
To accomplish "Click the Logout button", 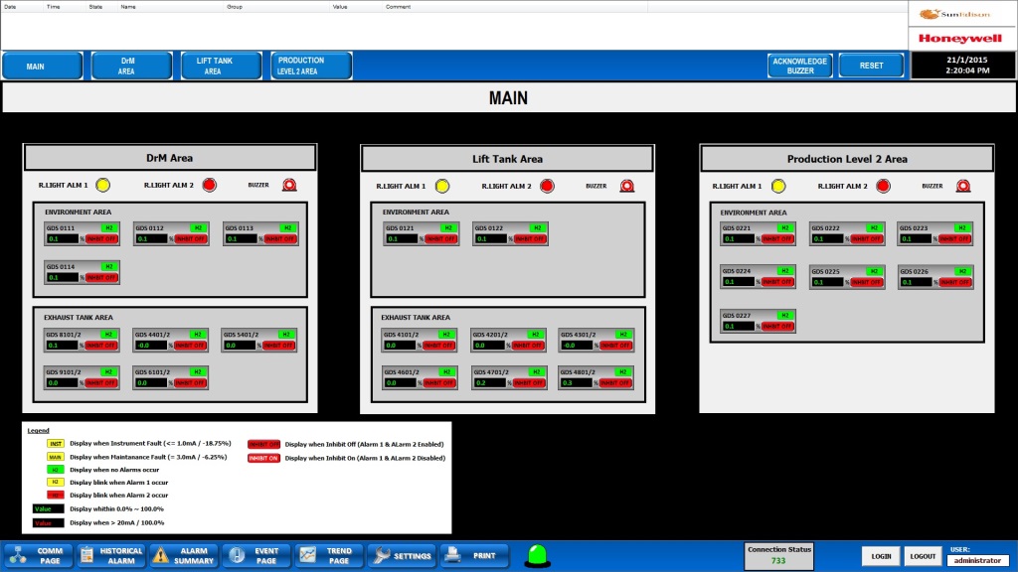I will click(923, 556).
